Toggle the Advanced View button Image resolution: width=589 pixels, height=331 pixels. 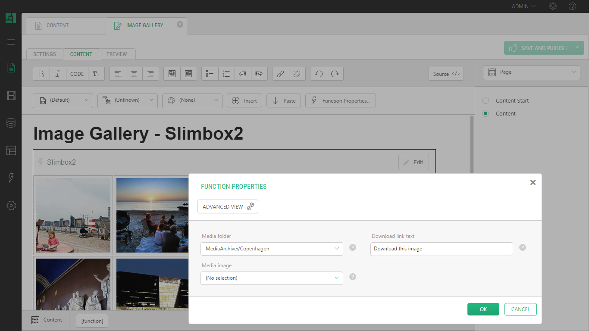(x=228, y=206)
